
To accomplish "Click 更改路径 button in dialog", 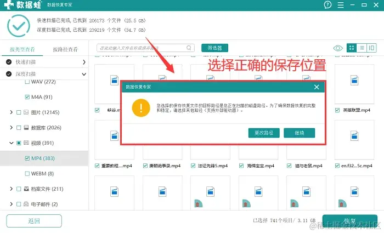I will pos(264,133).
